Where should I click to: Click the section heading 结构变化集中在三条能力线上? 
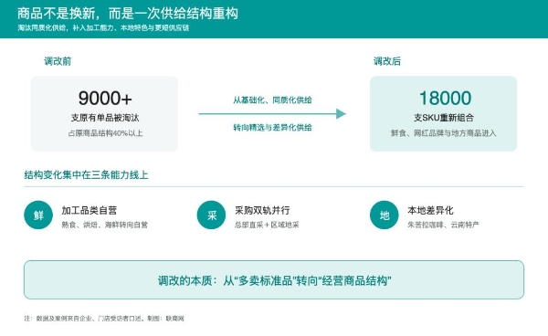point(87,174)
